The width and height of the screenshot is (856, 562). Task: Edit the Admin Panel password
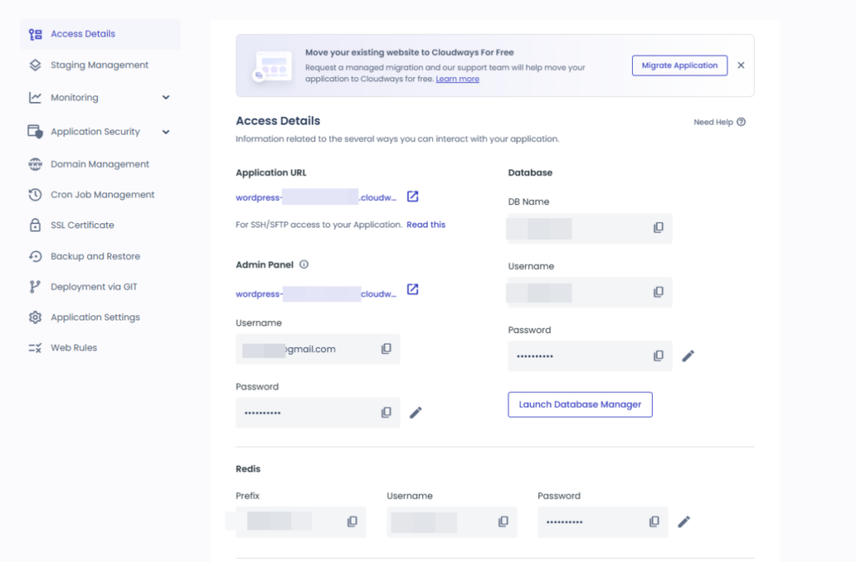(415, 413)
